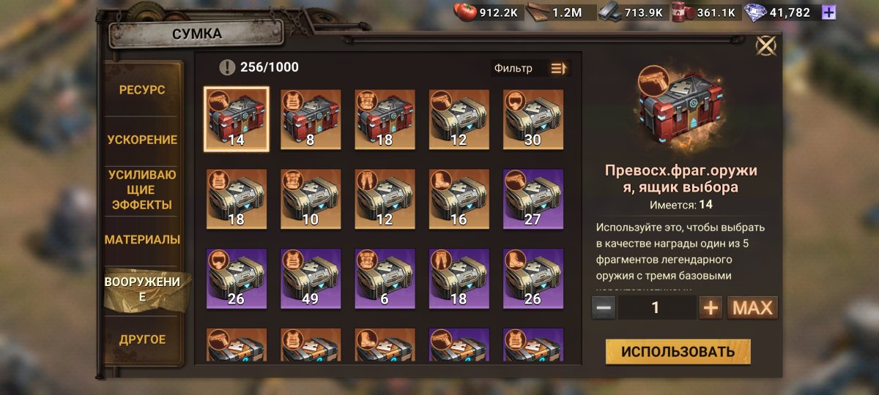The height and width of the screenshot is (395, 879).
Task: Click the inventory capacity exclamation icon
Action: (227, 67)
